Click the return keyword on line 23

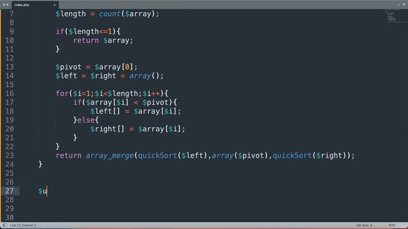(69, 155)
